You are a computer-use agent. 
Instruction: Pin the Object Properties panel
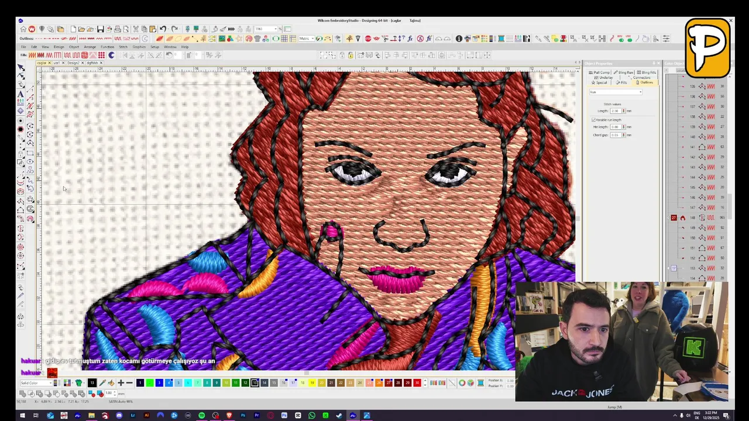point(654,63)
